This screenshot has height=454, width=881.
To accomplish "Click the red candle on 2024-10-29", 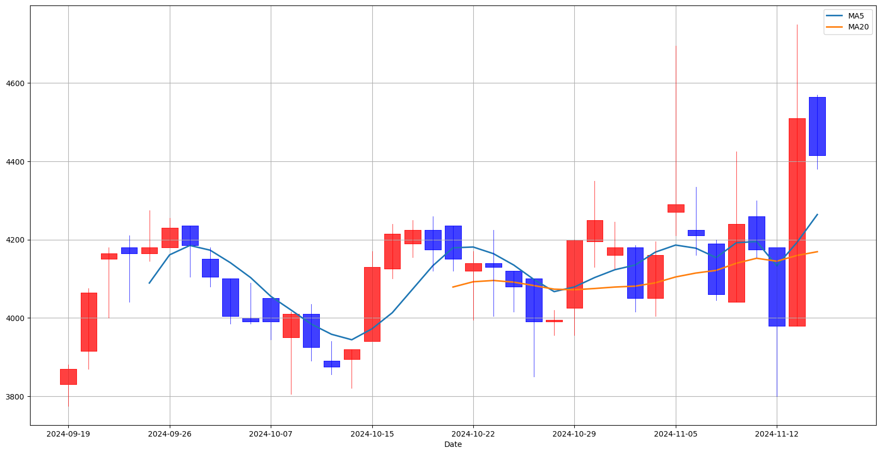I will tap(574, 274).
